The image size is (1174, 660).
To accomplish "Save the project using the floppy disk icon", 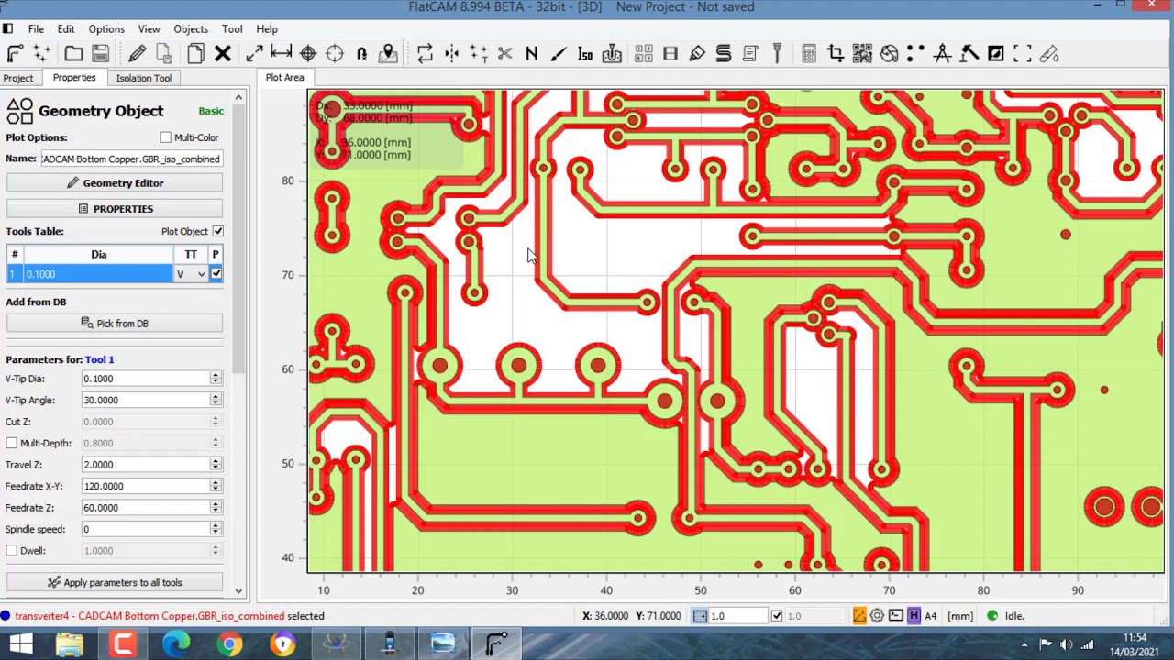I will (x=101, y=54).
